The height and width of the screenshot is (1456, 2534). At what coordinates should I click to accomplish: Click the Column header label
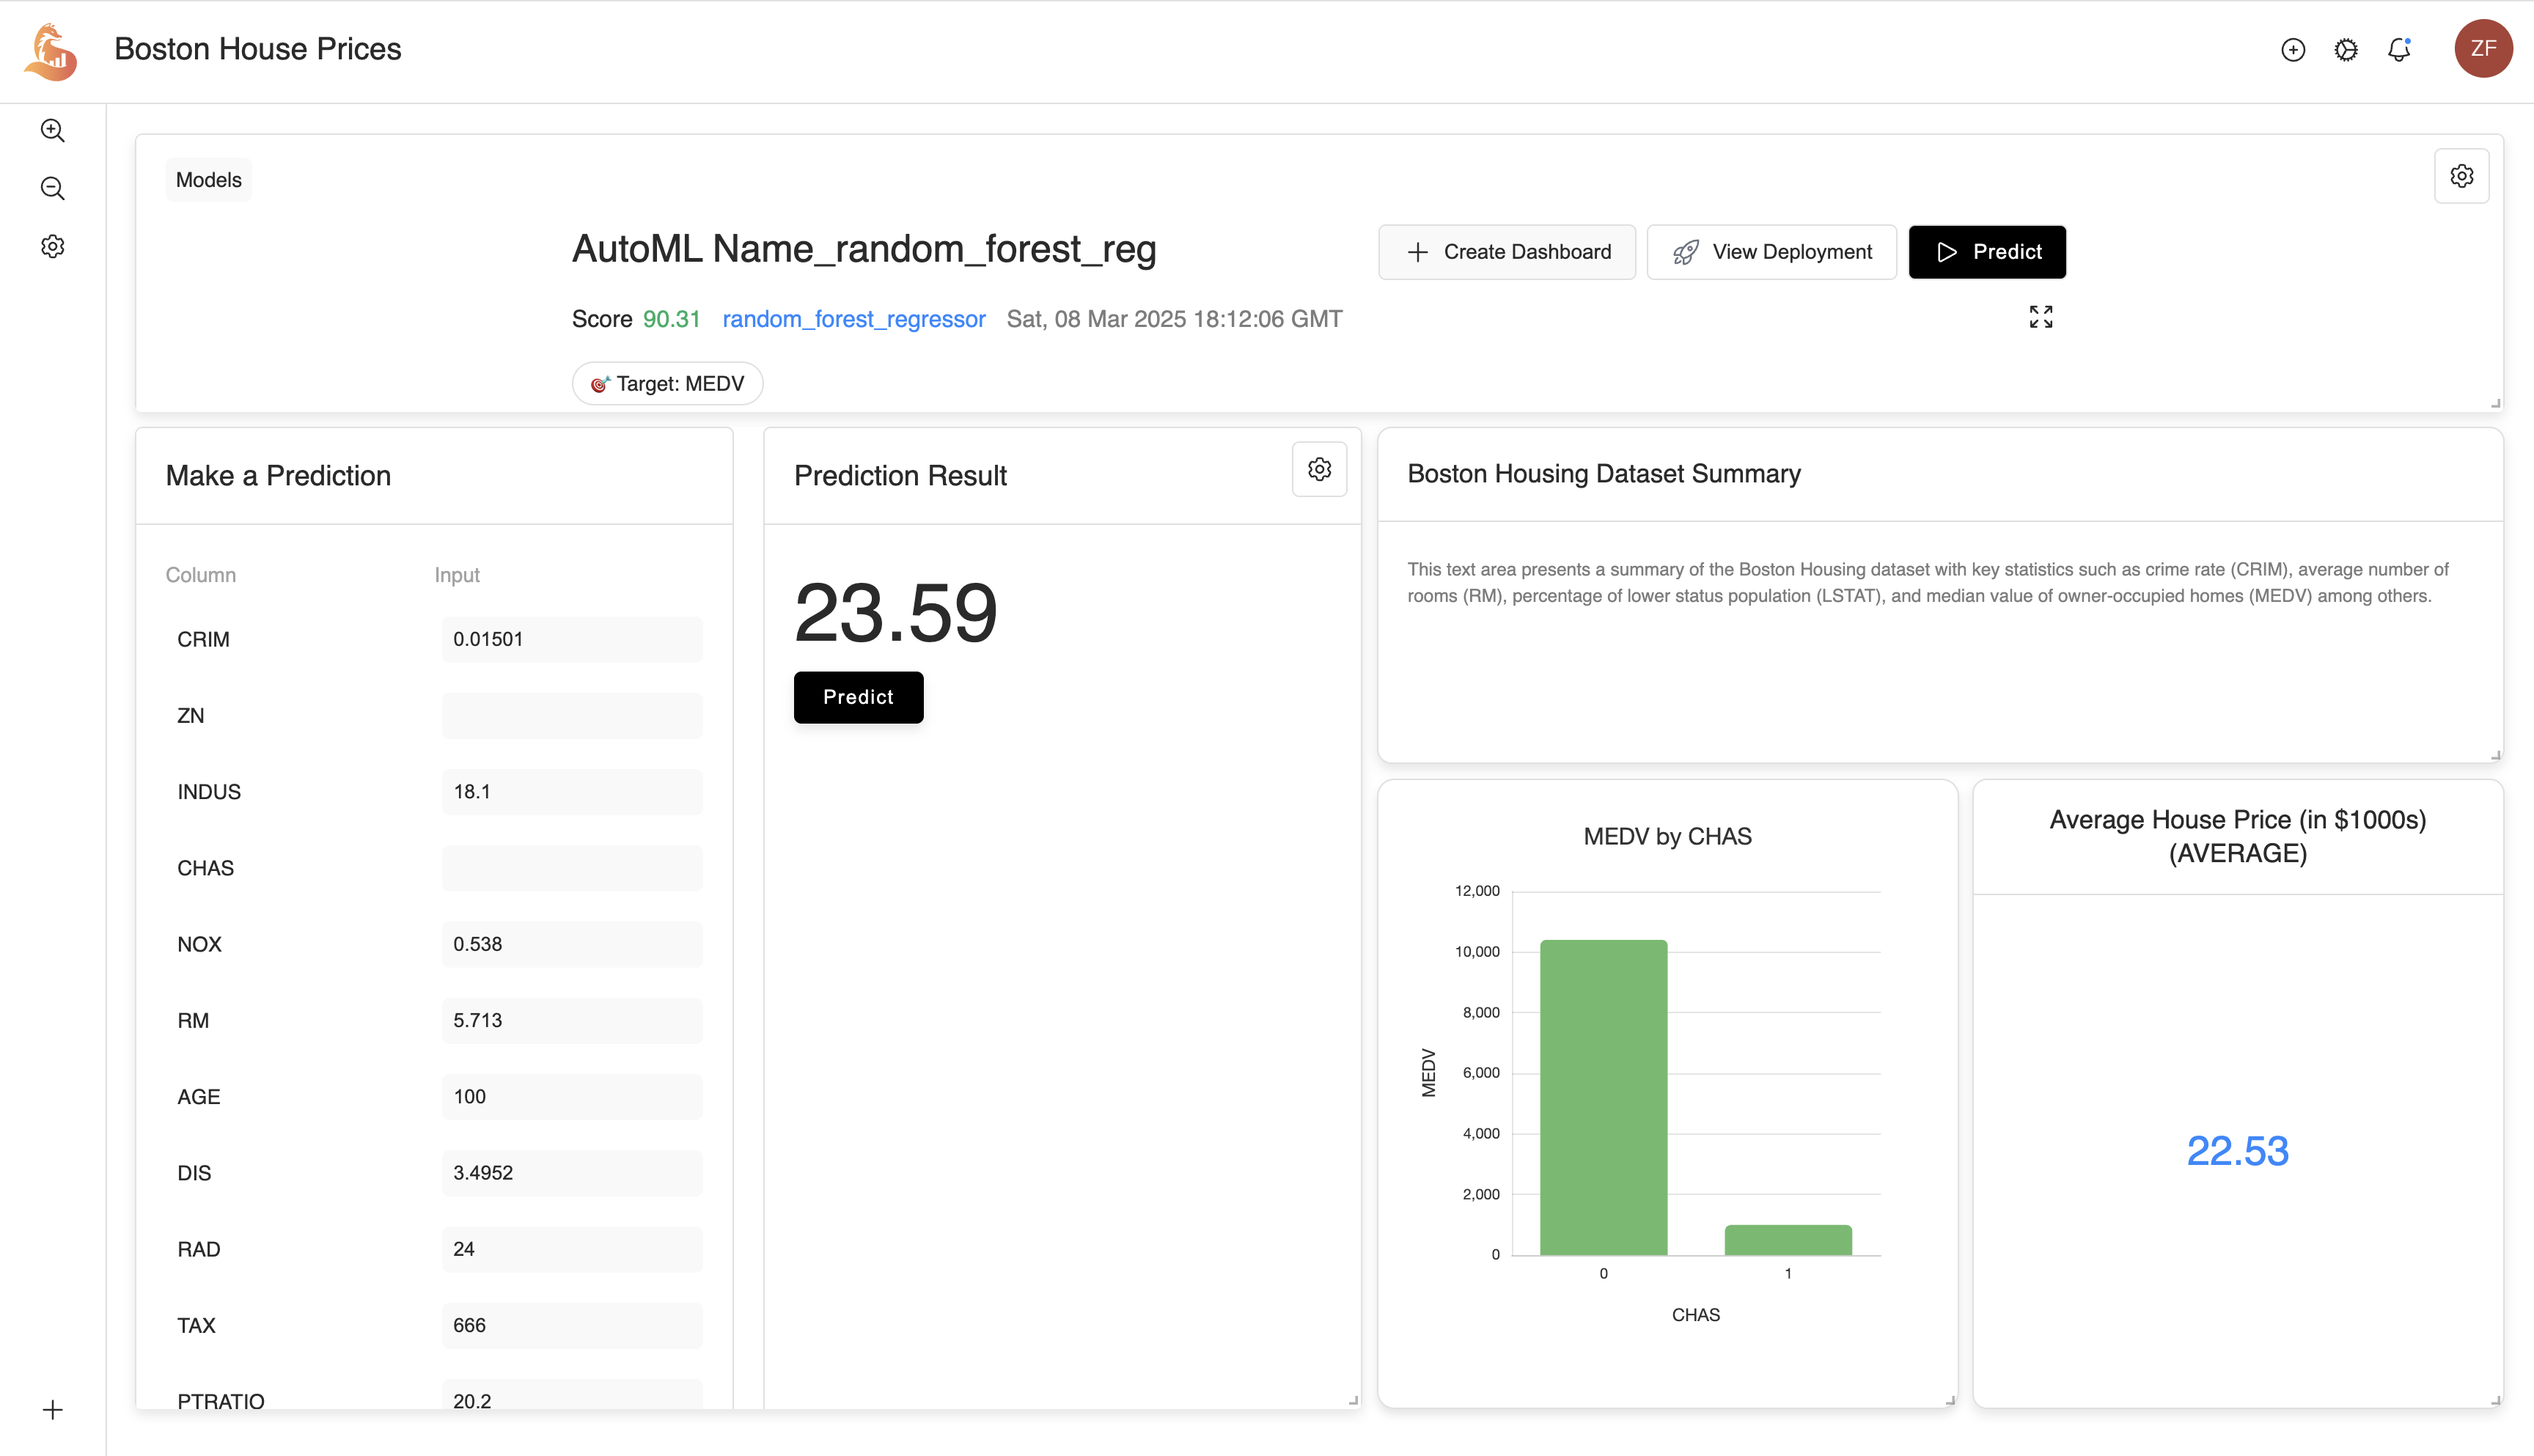tap(201, 575)
